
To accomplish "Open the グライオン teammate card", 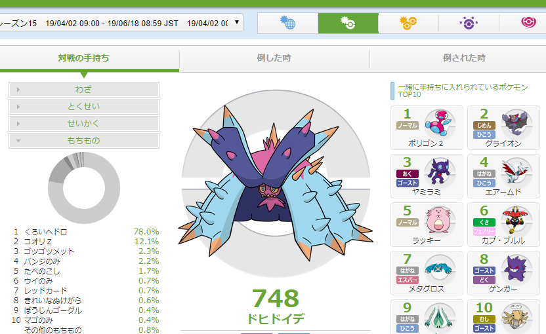I will coord(503,128).
